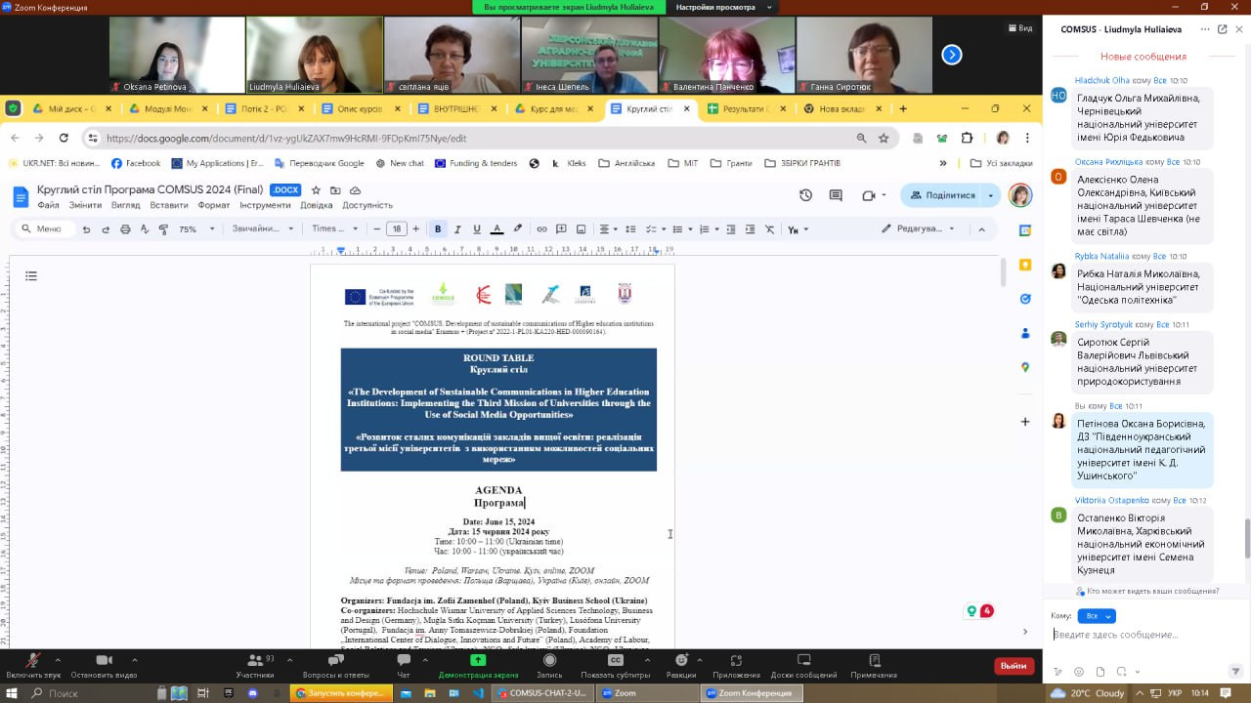The width and height of the screenshot is (1251, 703).
Task: Open Zoom participants panel
Action: click(x=255, y=662)
